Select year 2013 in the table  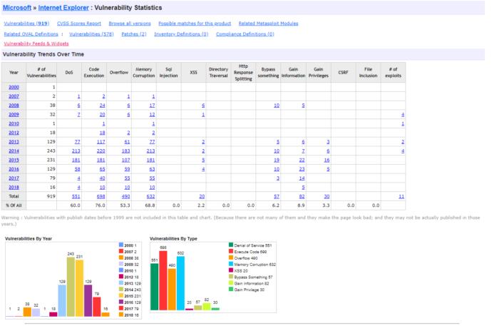click(14, 142)
